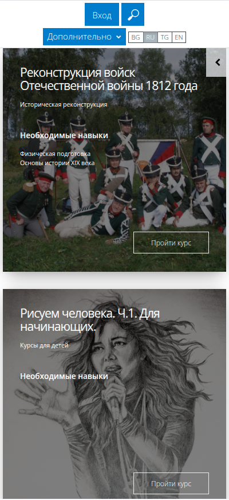Click the chevron arrow on Дополнительно
This screenshot has width=229, height=500.
pyautogui.click(x=119, y=37)
